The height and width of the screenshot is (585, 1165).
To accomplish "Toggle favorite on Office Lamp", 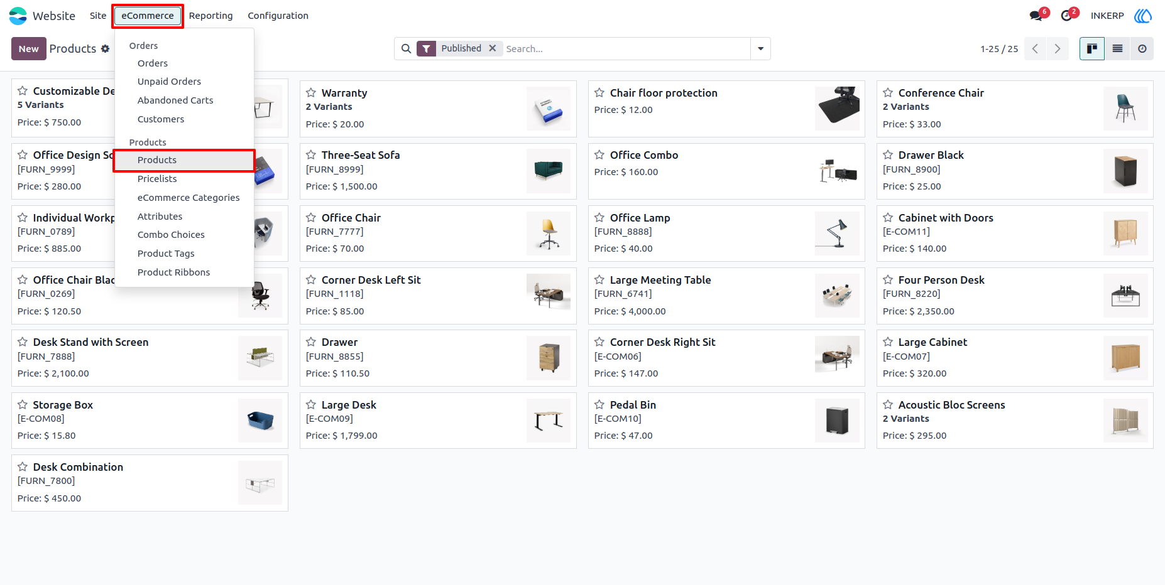I will point(599,218).
